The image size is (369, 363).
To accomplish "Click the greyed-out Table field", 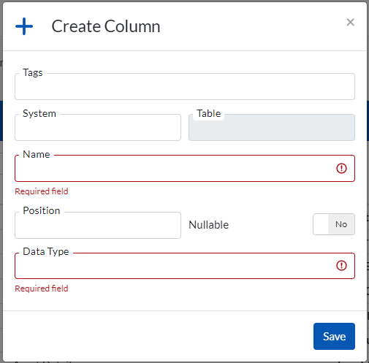I will point(272,127).
